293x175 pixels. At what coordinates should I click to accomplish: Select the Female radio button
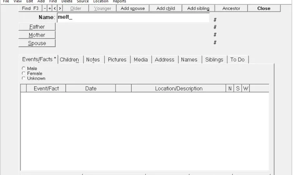[24, 73]
